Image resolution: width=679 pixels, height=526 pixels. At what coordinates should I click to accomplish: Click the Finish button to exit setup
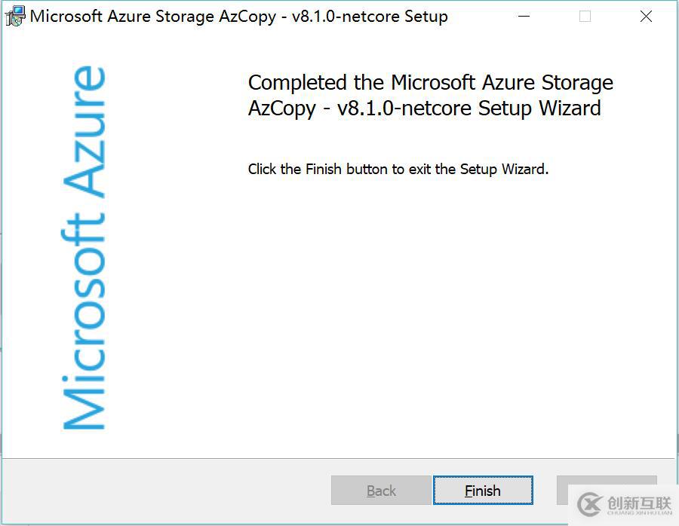(x=483, y=491)
